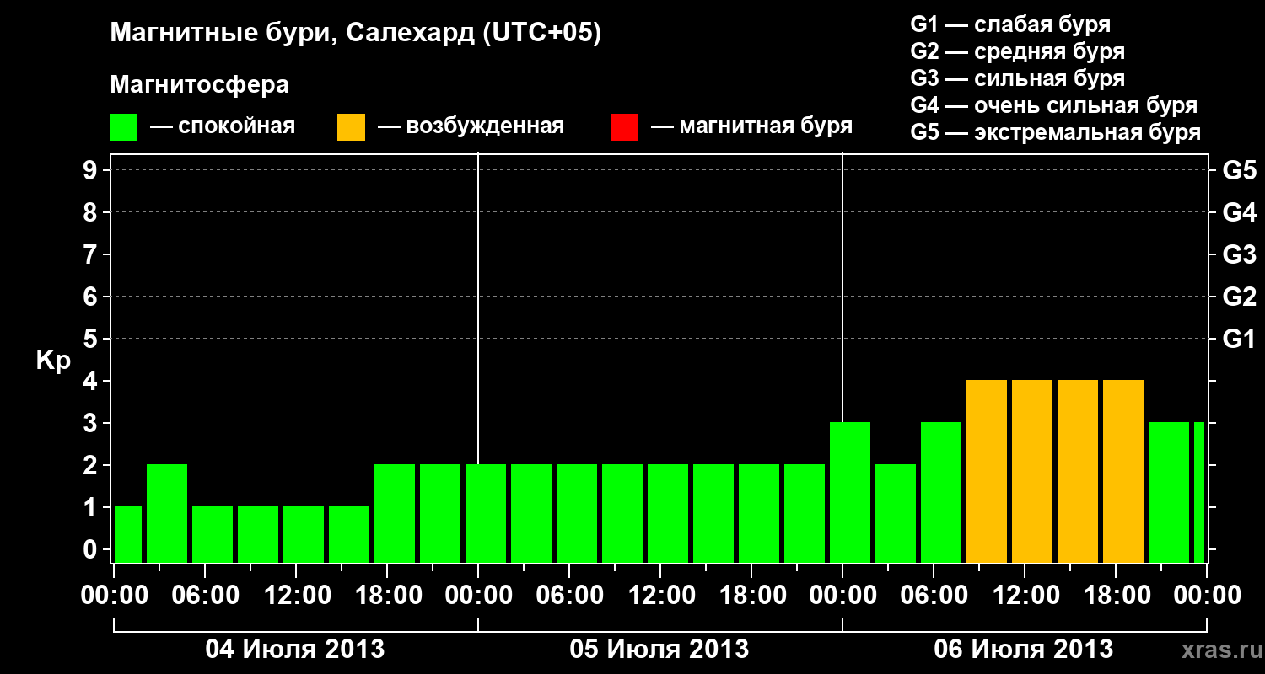
Task: Click the red "магнитная буря" legend swatch
Action: (x=624, y=126)
